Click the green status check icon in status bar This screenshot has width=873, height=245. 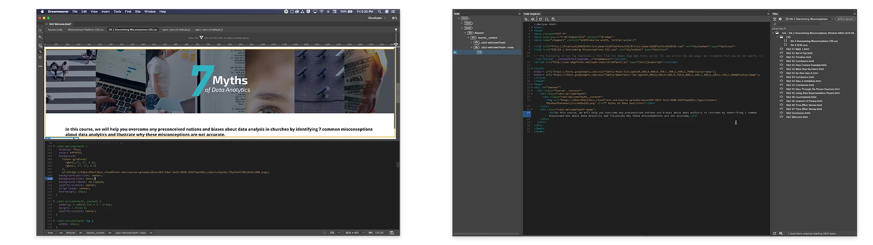(324, 233)
